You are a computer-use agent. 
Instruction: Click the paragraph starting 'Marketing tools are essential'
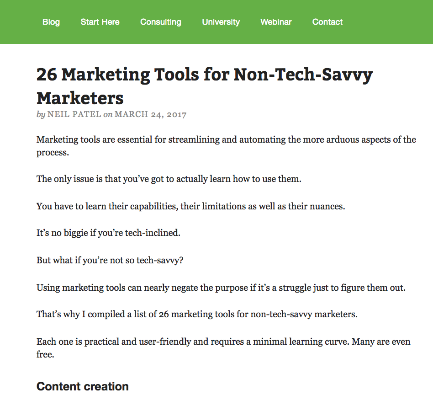coord(226,146)
